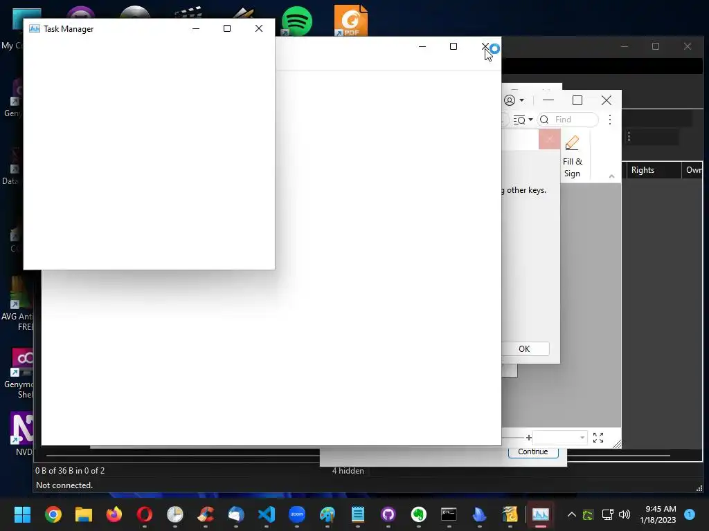Open the Foxit PDF desktop shortcut
This screenshot has width=709, height=531.
[x=350, y=20]
